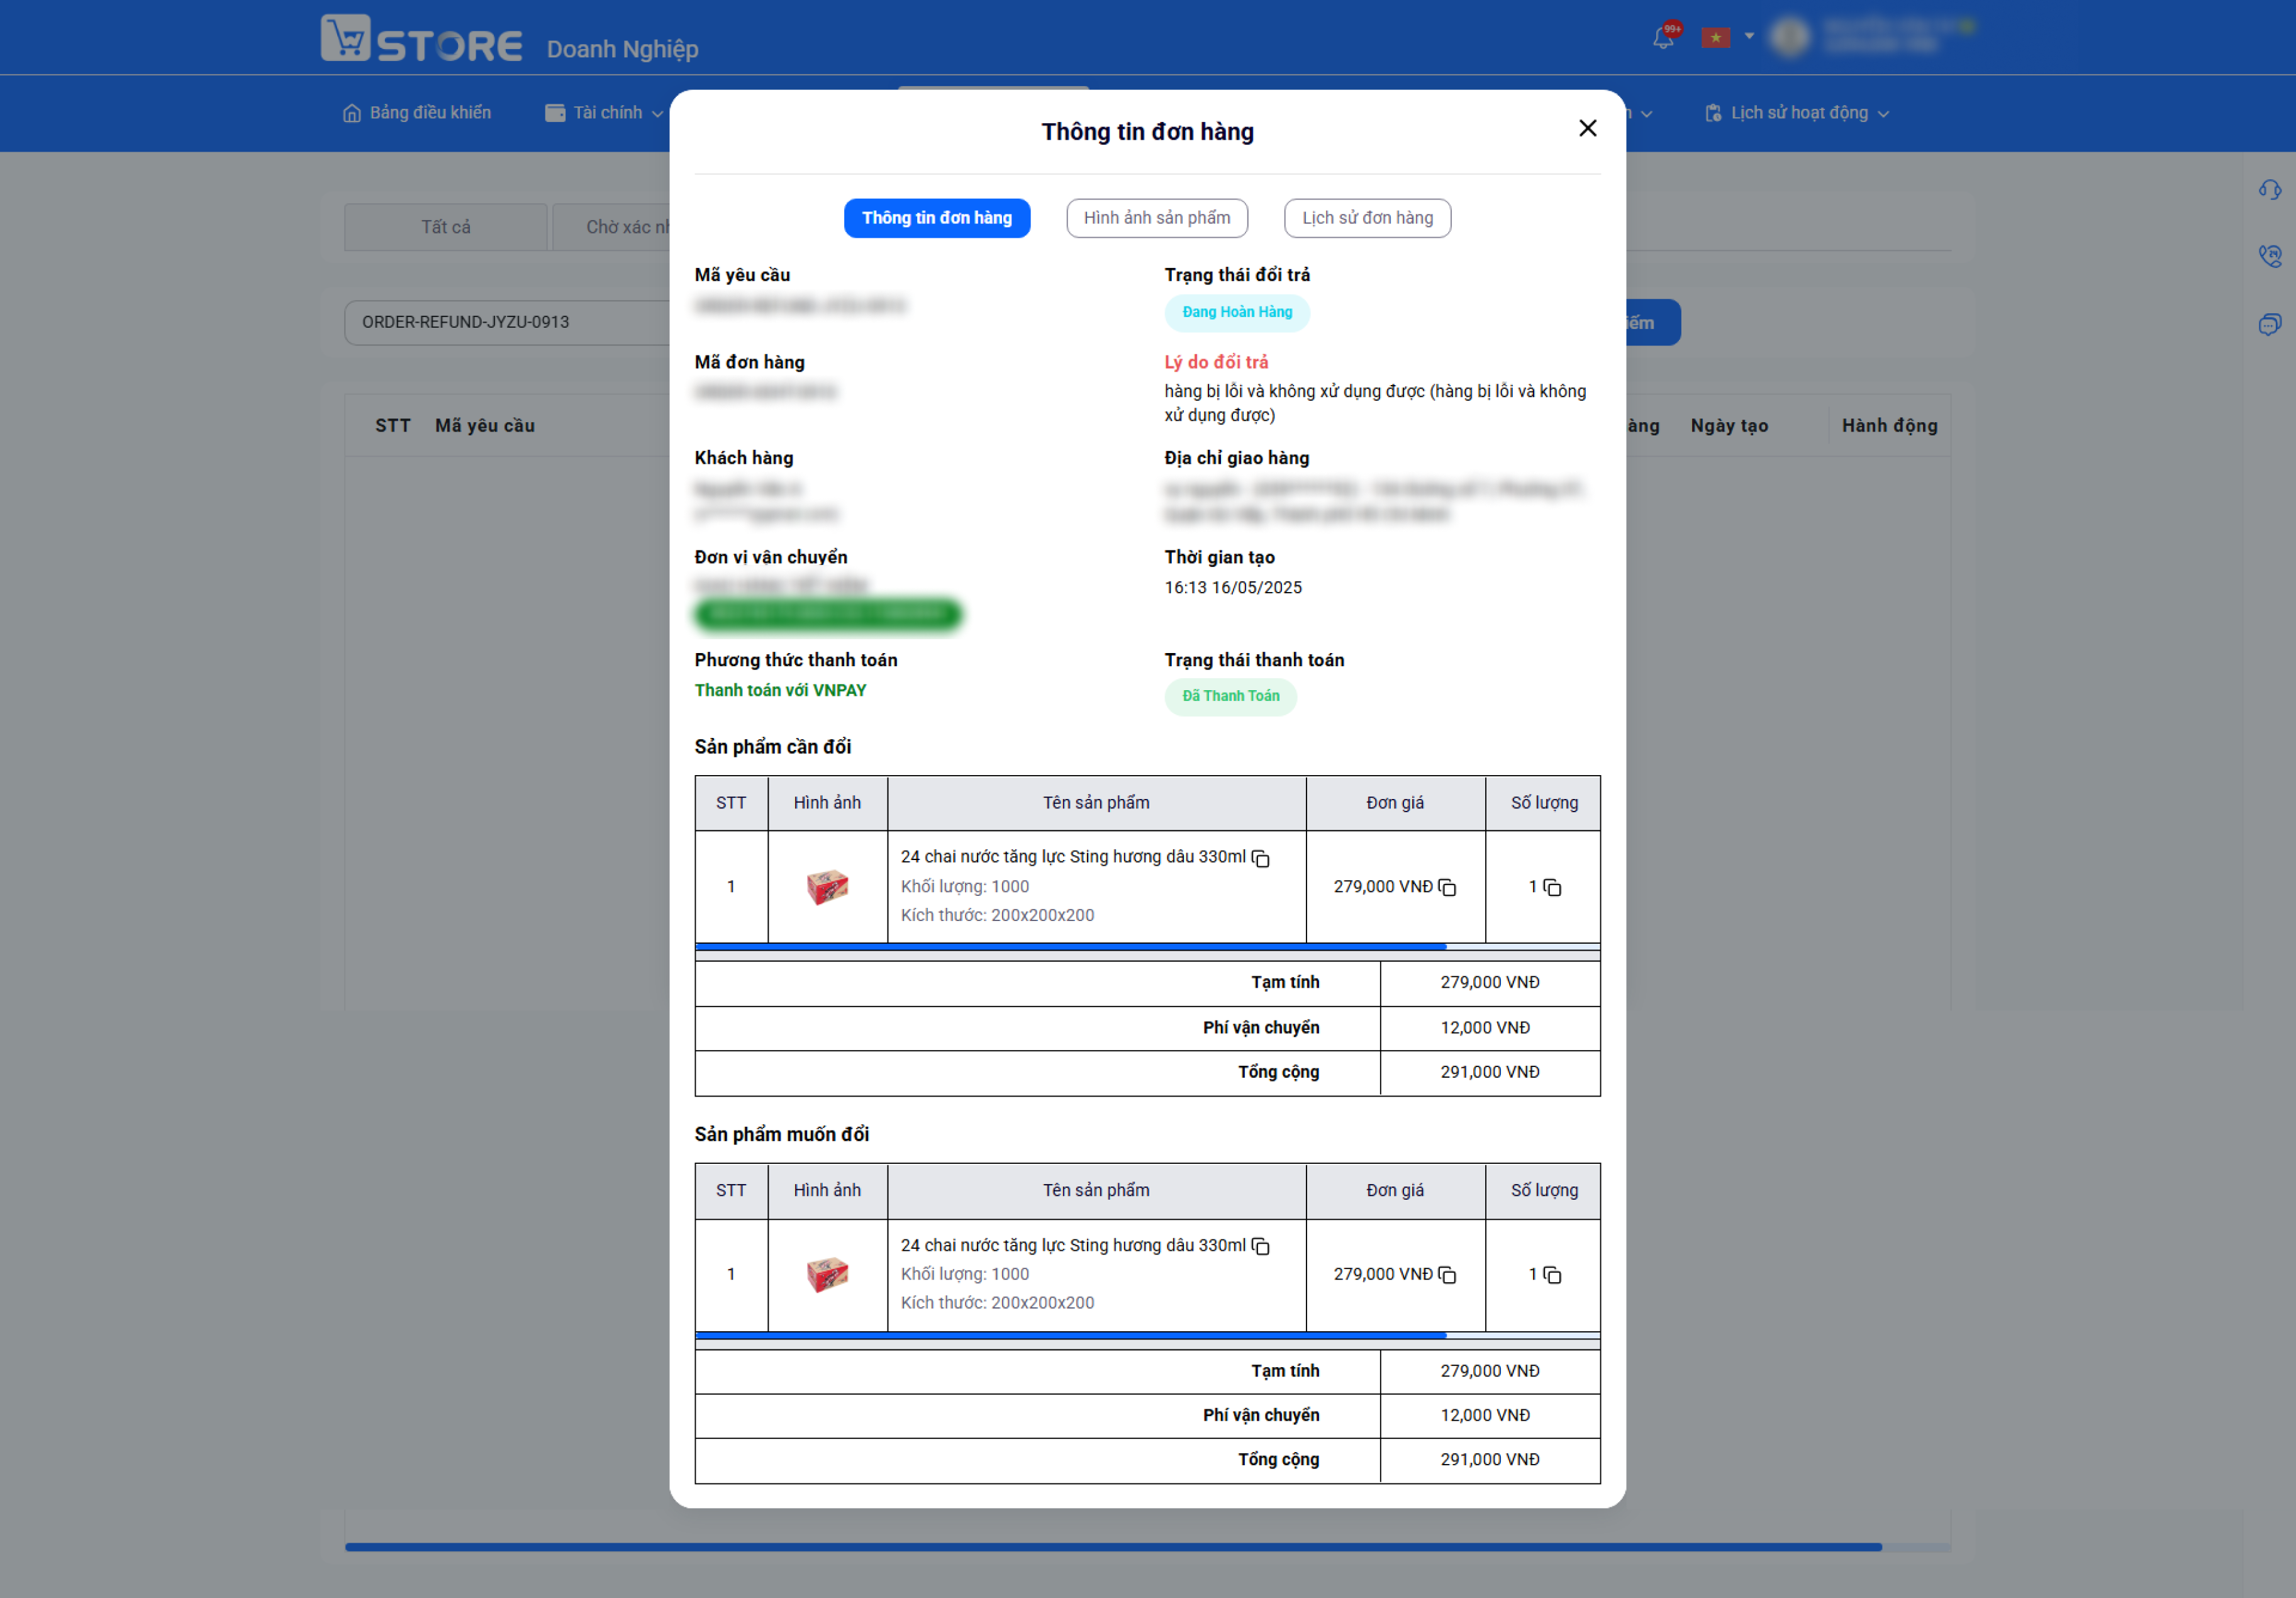The height and width of the screenshot is (1598, 2296).
Task: Expand Lịch sử hoạt động menu
Action: click(1797, 113)
